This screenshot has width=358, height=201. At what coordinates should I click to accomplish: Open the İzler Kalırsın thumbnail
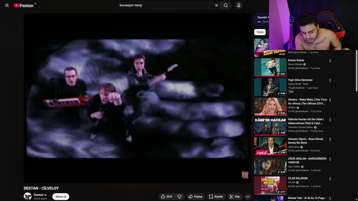[x=270, y=185]
